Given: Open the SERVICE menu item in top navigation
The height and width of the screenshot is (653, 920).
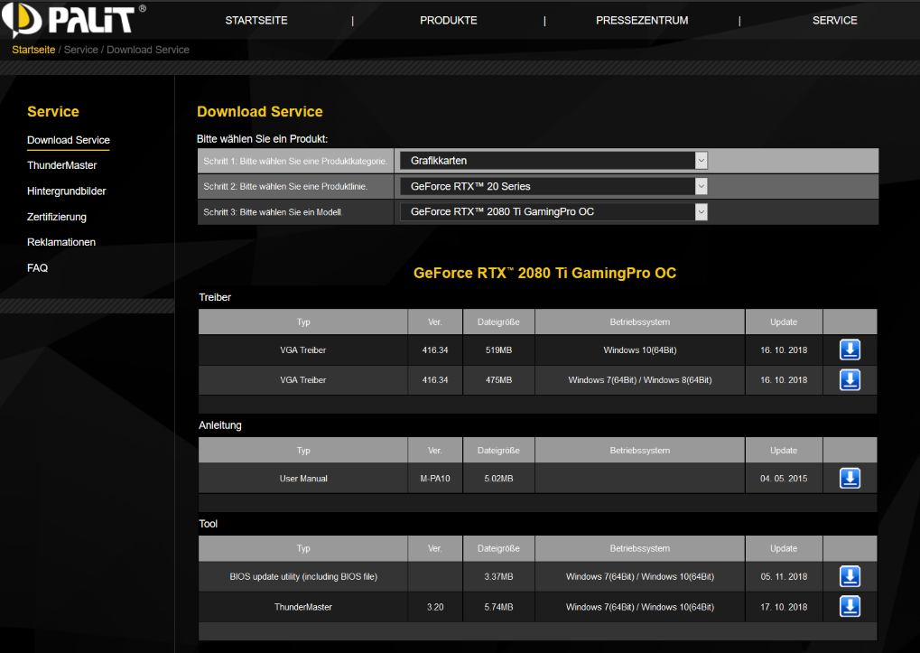Looking at the screenshot, I should [834, 21].
